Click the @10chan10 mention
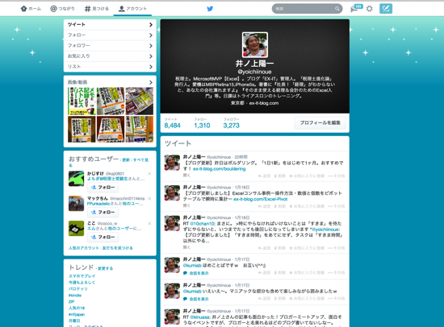Viewport: 444px width, 327px height. click(x=203, y=224)
